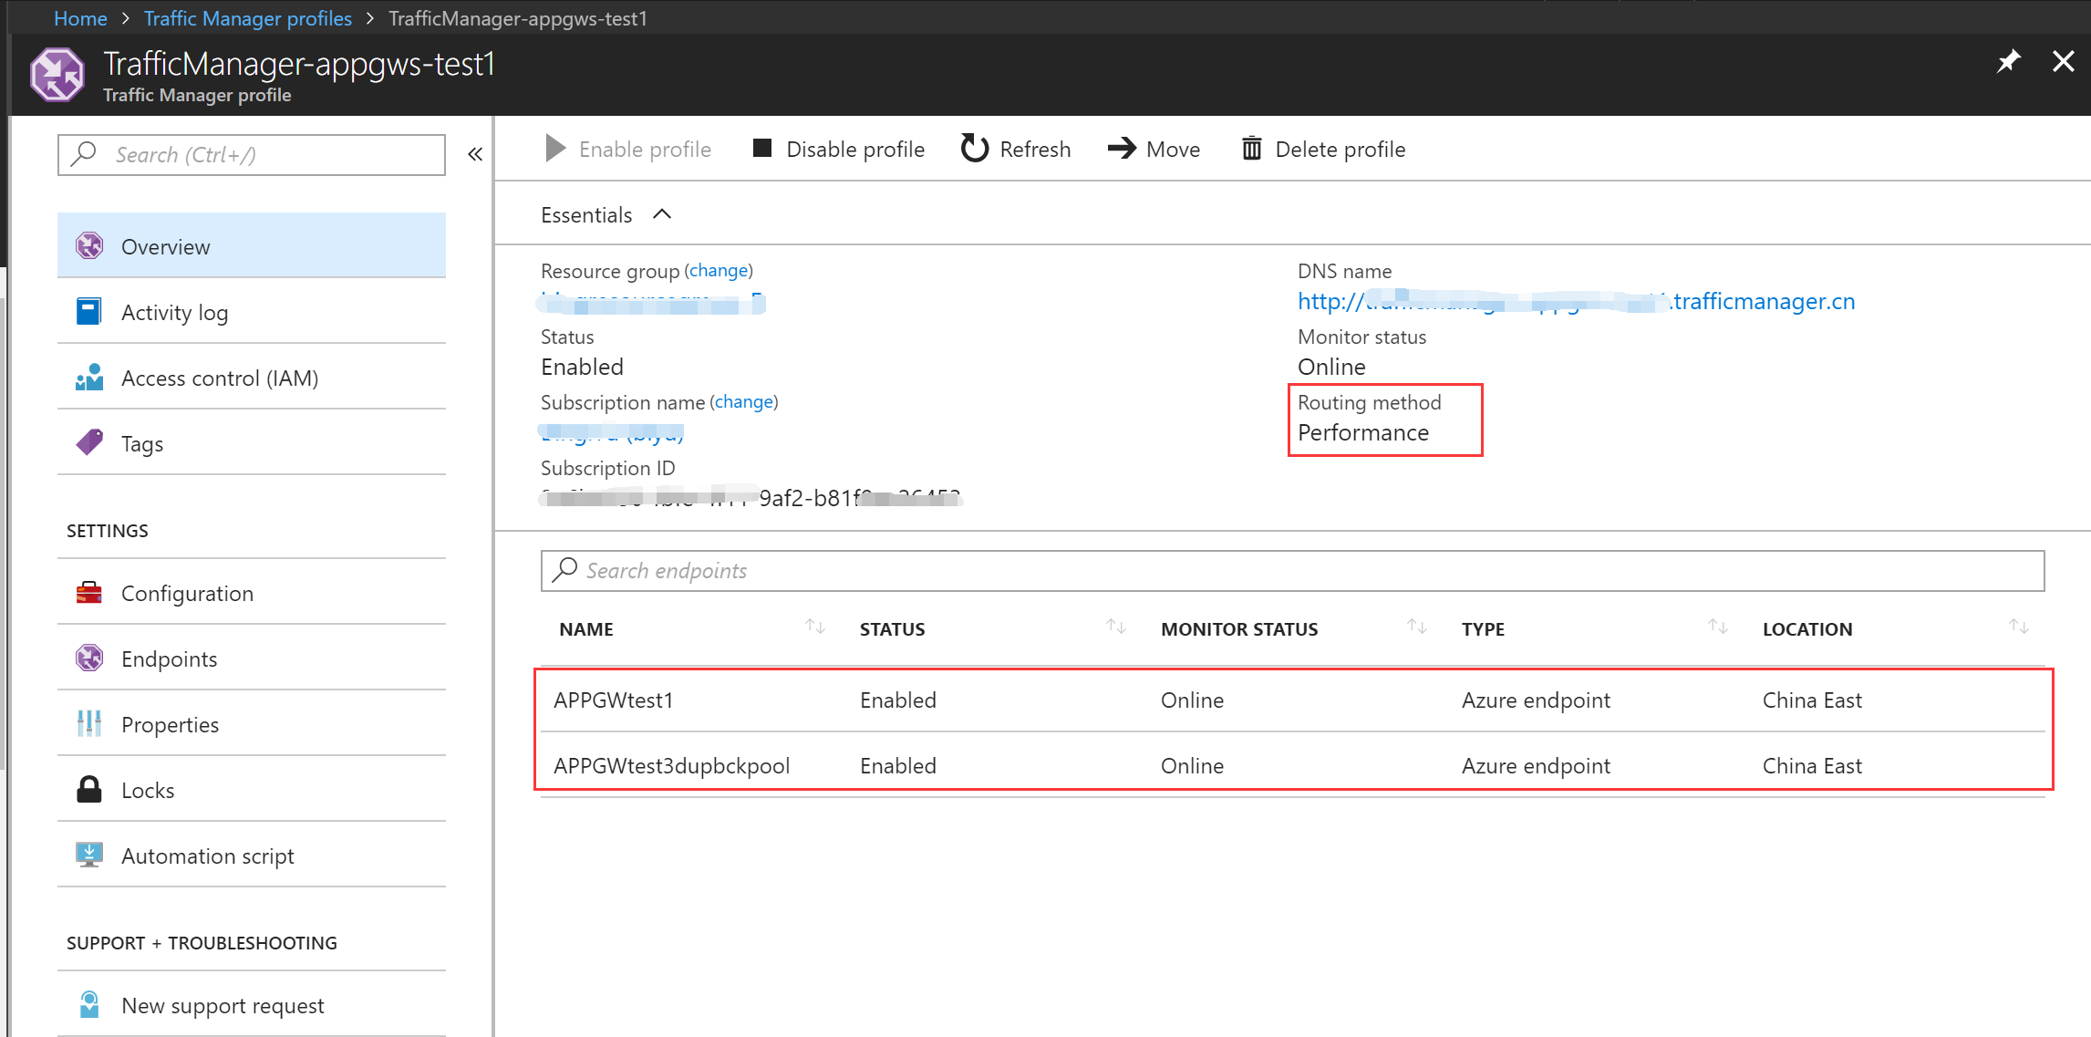Click the Delete profile trash icon
2091x1037 pixels.
1251,149
